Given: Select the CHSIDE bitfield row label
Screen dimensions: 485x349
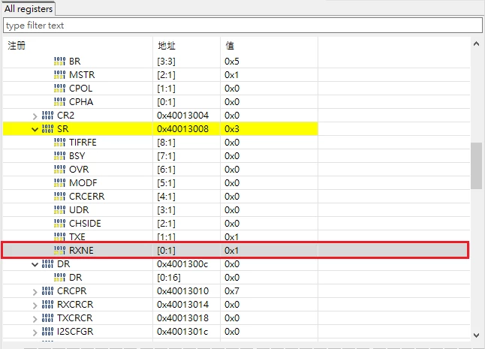Looking at the screenshot, I should (85, 224).
